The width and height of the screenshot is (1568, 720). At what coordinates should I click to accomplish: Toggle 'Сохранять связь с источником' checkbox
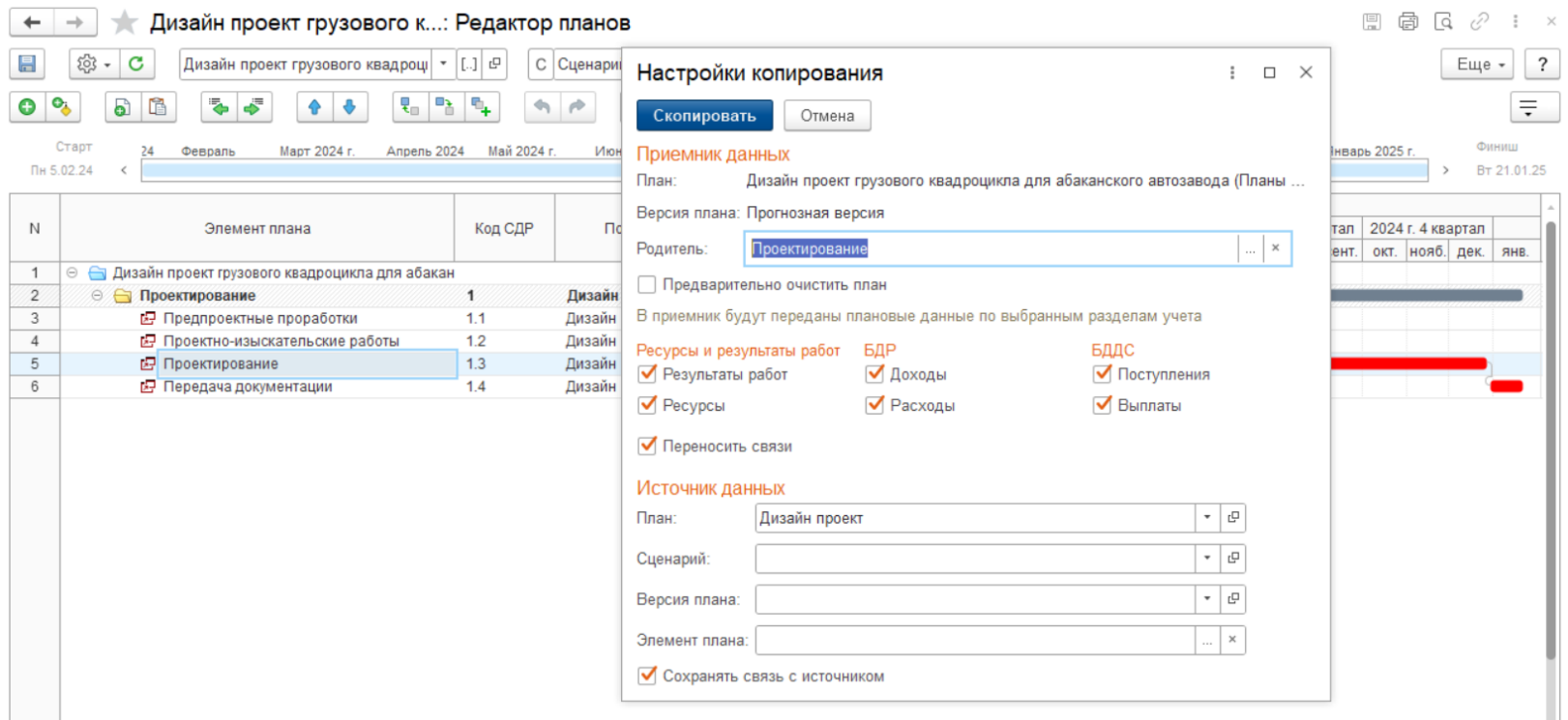tap(647, 677)
